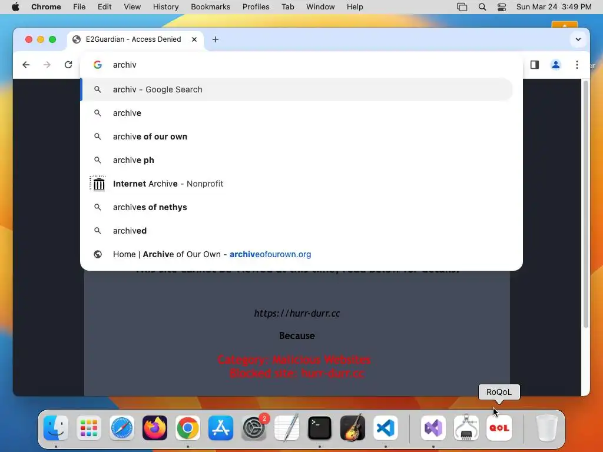
Task: Open the Window menu
Action: [x=320, y=7]
